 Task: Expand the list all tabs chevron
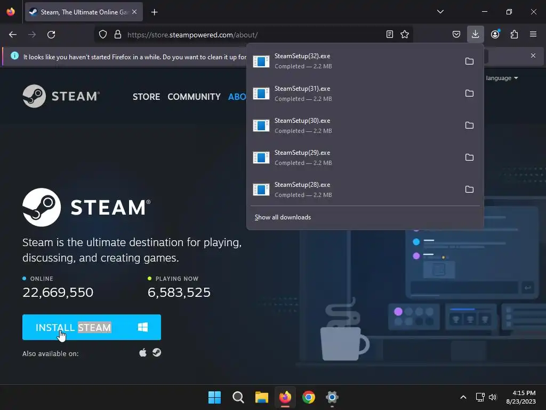(x=440, y=12)
